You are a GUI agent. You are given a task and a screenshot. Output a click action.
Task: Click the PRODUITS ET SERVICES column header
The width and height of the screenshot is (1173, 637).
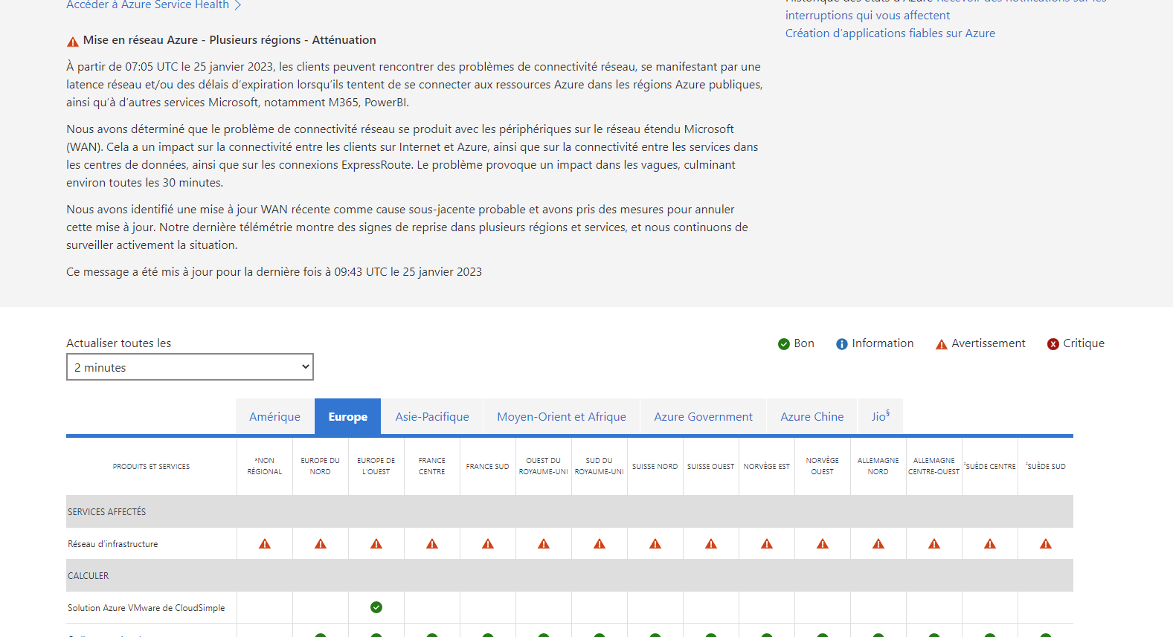point(151,467)
